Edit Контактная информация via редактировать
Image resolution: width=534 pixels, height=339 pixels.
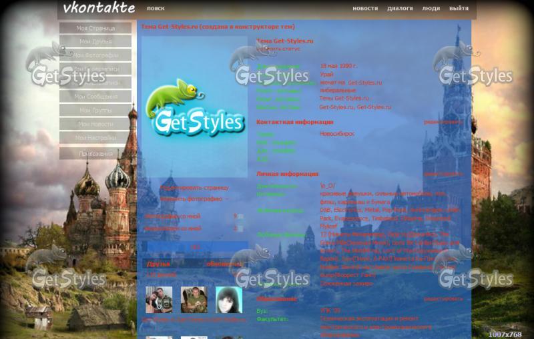pyautogui.click(x=443, y=122)
